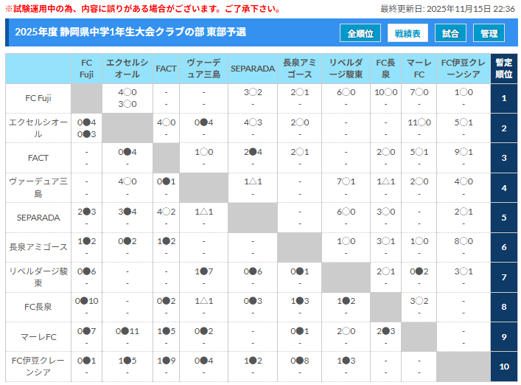Click the リベルダージ駿東 row label
Screen dimensions: 521x385
tap(38, 277)
